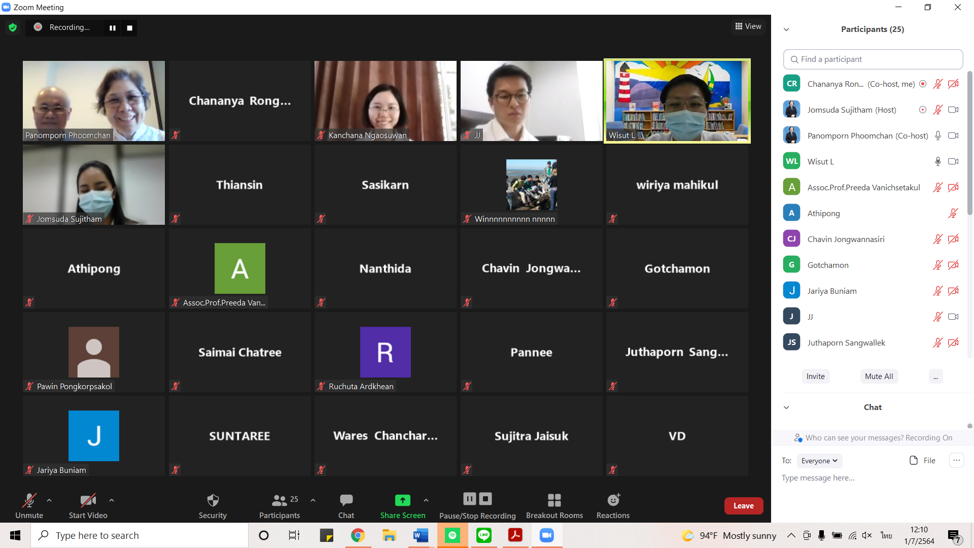The image size is (974, 548).
Task: Stop the recording from the top indicator
Action: [x=129, y=28]
